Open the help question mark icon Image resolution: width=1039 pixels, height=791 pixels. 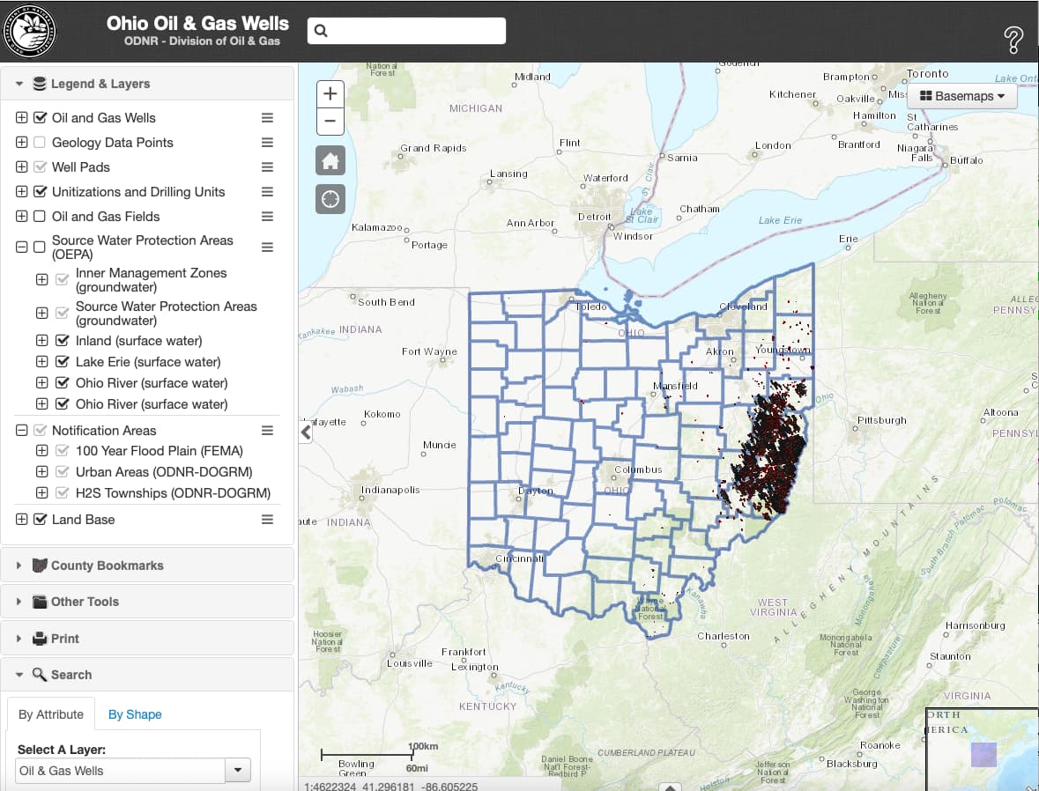click(x=1013, y=40)
